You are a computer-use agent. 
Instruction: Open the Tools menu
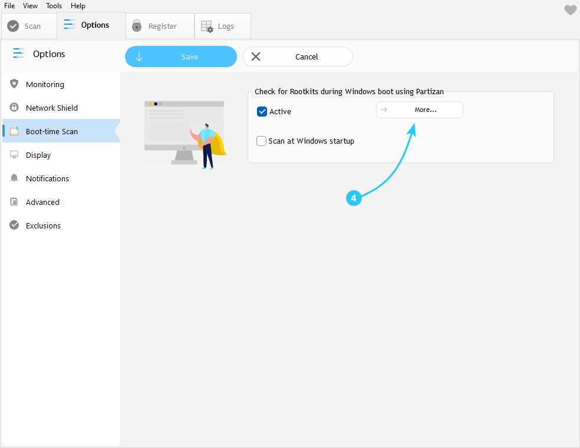(x=54, y=6)
